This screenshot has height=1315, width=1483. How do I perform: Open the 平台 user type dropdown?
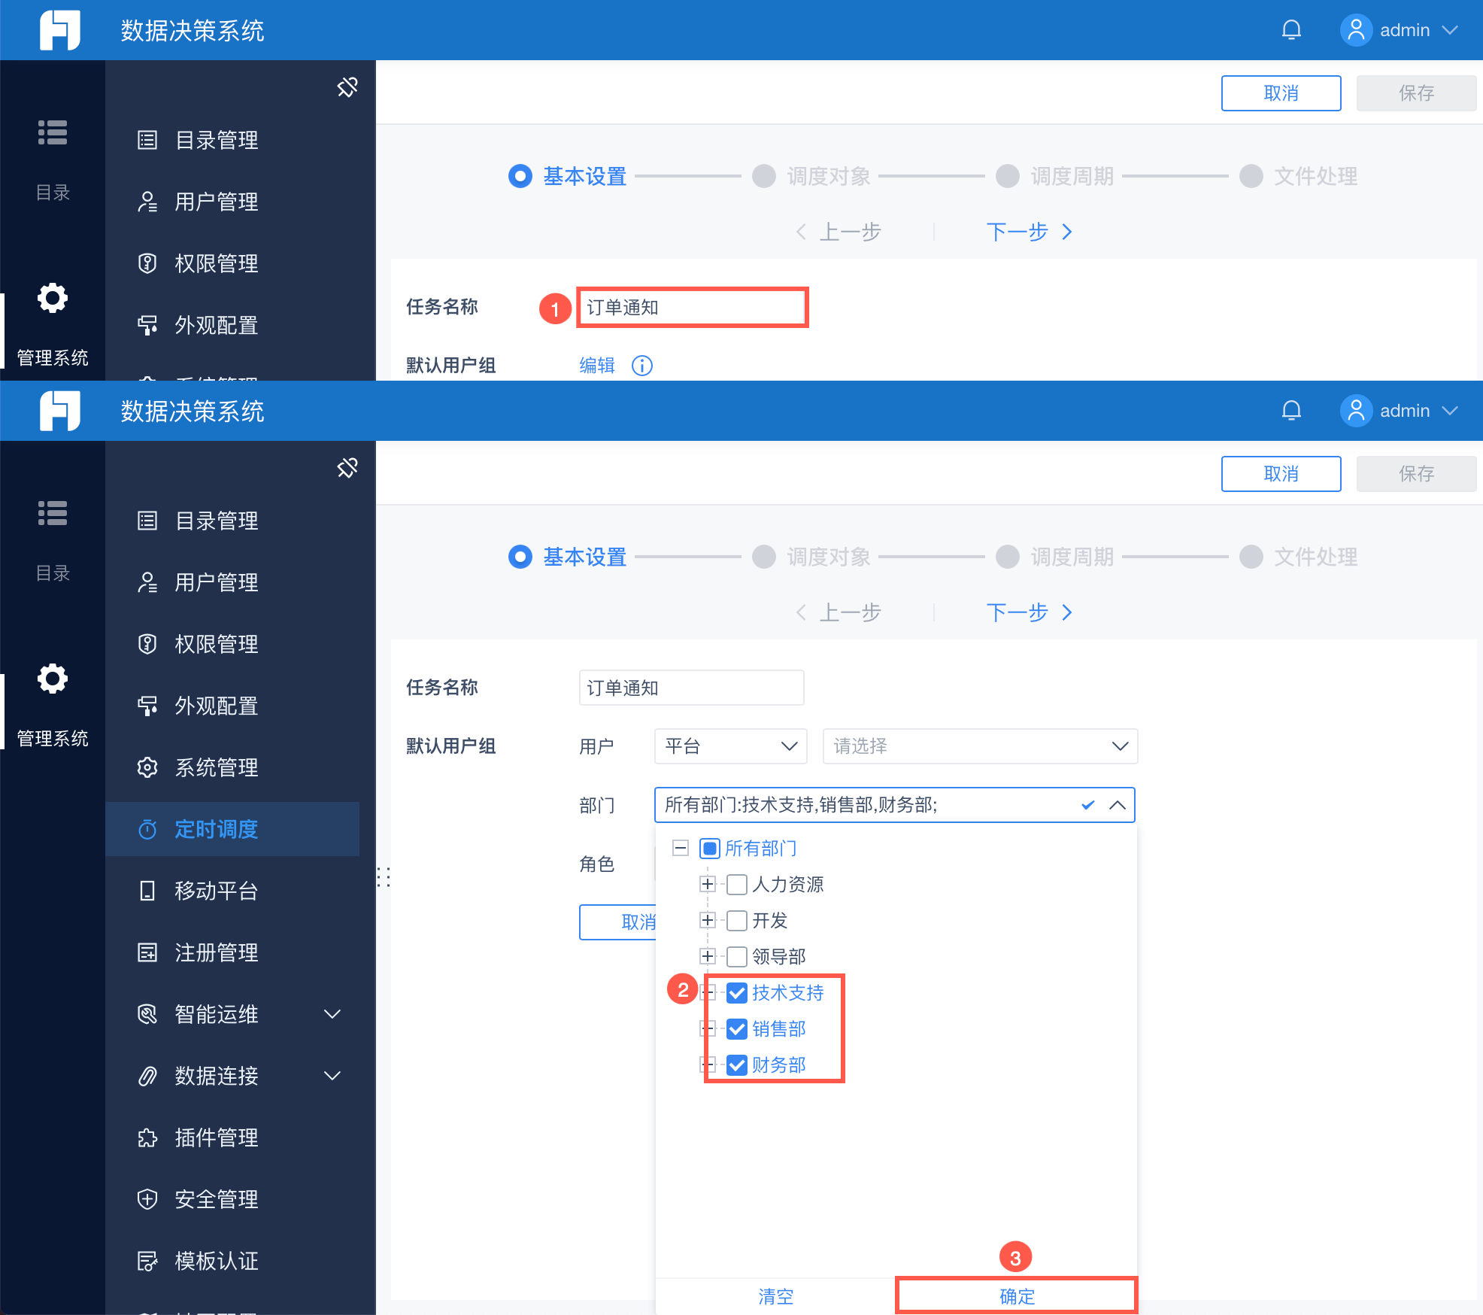[x=730, y=746]
